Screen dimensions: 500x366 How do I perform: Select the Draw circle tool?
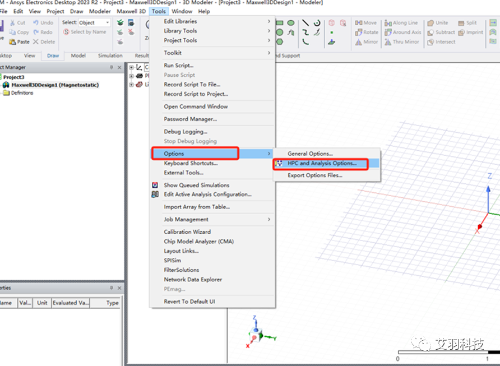280,32
